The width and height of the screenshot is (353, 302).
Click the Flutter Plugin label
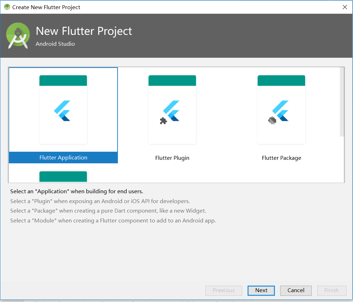[172, 158]
